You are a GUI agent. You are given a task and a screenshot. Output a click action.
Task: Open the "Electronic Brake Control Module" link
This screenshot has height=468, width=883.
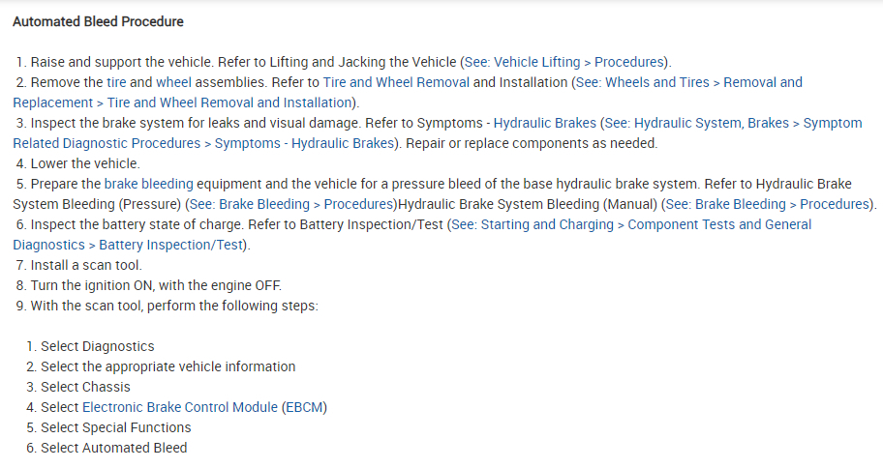(x=180, y=407)
